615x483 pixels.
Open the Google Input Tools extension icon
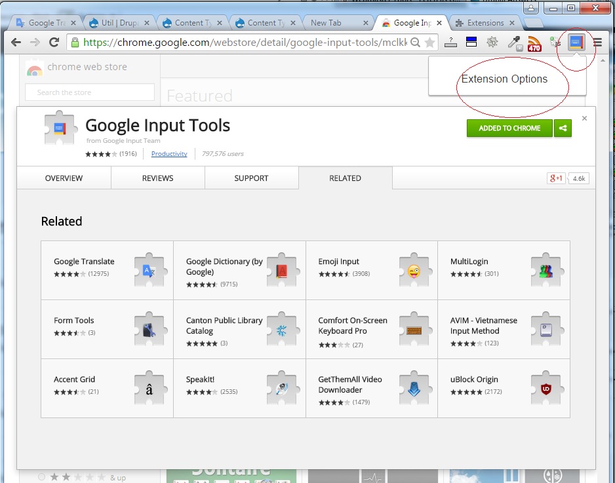pos(576,43)
